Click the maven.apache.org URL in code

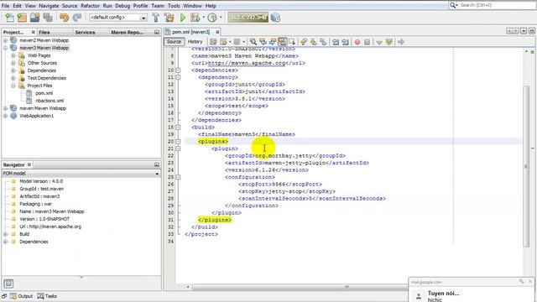pos(247,63)
